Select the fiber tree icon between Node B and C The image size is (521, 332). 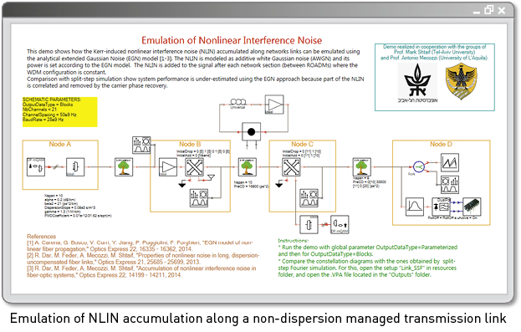248,166
